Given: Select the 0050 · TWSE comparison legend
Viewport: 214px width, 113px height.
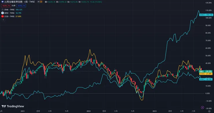Looking at the screenshot, I should click(x=9, y=13).
